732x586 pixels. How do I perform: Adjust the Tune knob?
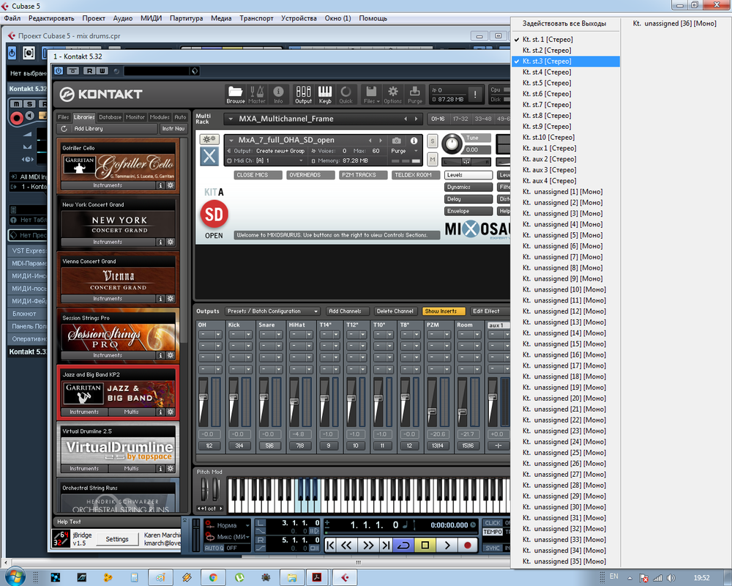point(452,144)
